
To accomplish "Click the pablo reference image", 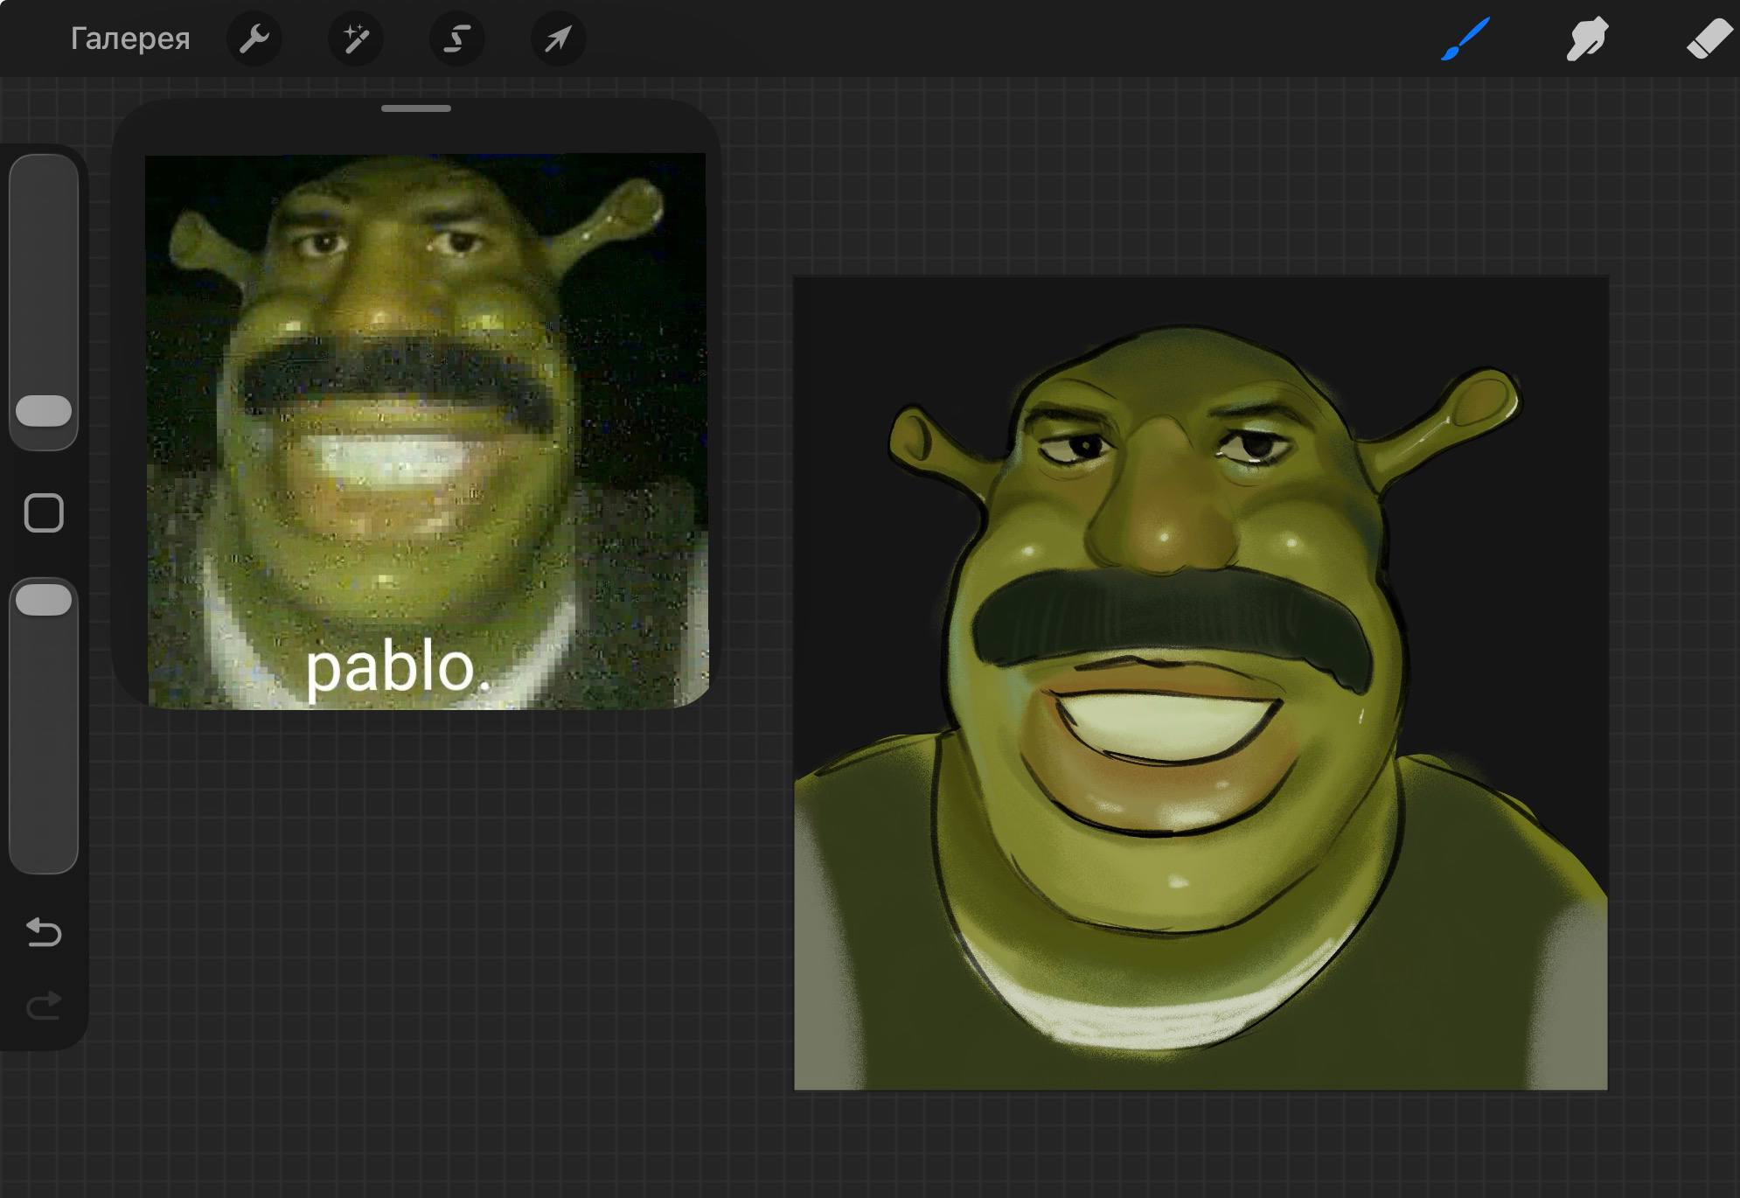I will tap(427, 431).
